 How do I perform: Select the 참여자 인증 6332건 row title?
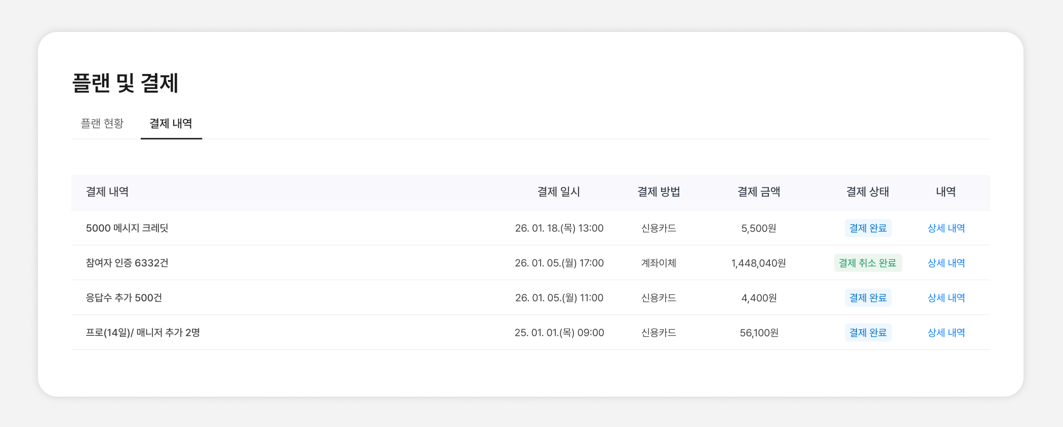pyautogui.click(x=127, y=263)
